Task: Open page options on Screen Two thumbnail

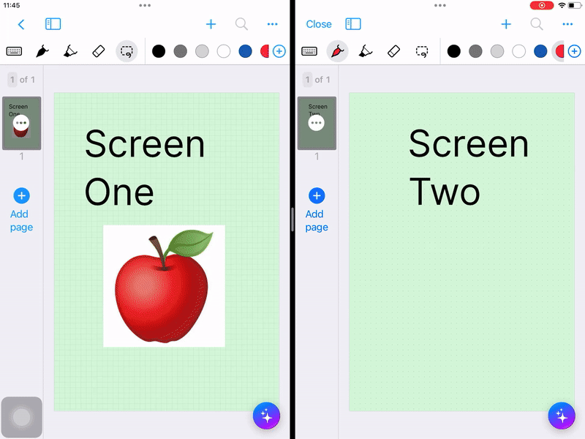Action: 317,123
